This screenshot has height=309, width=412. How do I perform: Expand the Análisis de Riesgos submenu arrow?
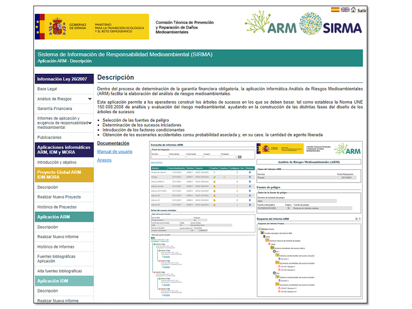[89, 99]
